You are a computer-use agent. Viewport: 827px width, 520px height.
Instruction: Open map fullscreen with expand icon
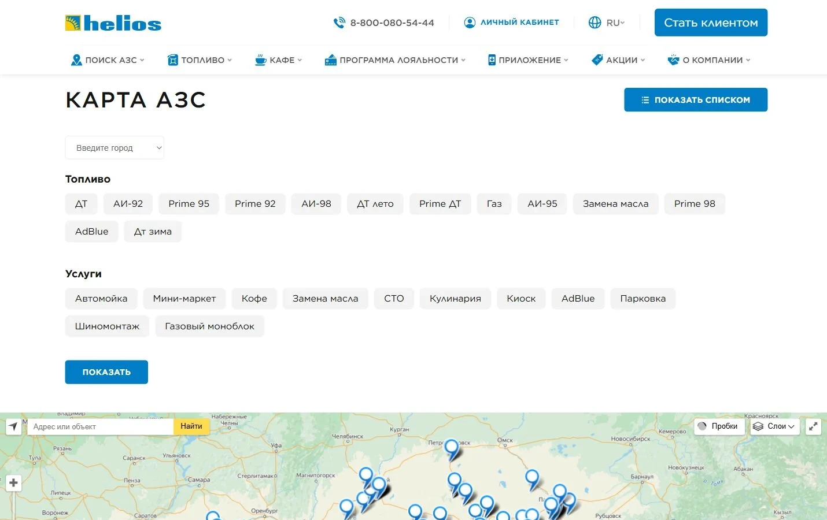click(813, 426)
